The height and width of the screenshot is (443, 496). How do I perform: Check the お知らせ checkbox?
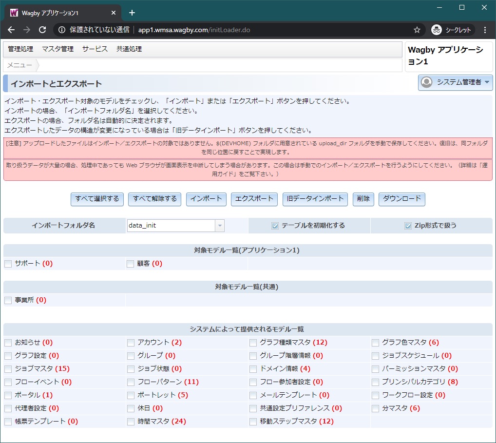point(8,343)
